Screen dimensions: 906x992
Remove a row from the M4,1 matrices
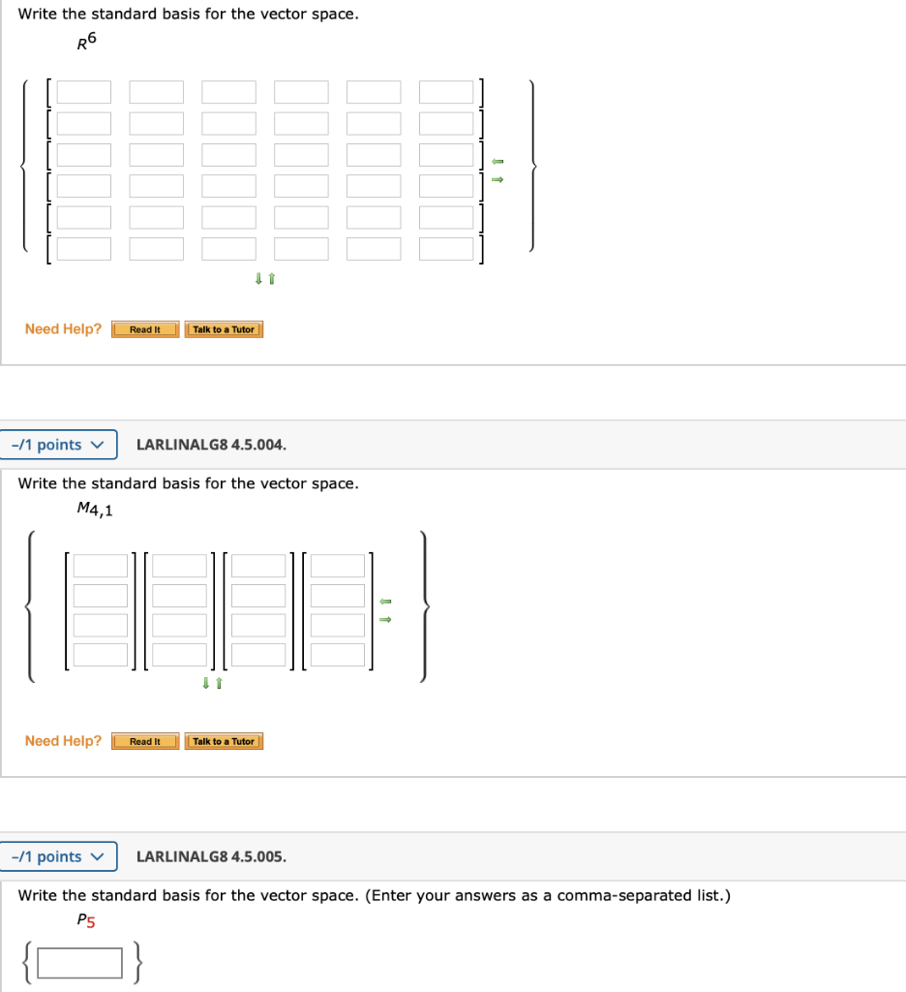click(219, 683)
